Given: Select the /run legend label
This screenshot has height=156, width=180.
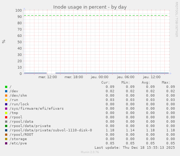Looking at the screenshot, I should pyautogui.click(x=14, y=100).
